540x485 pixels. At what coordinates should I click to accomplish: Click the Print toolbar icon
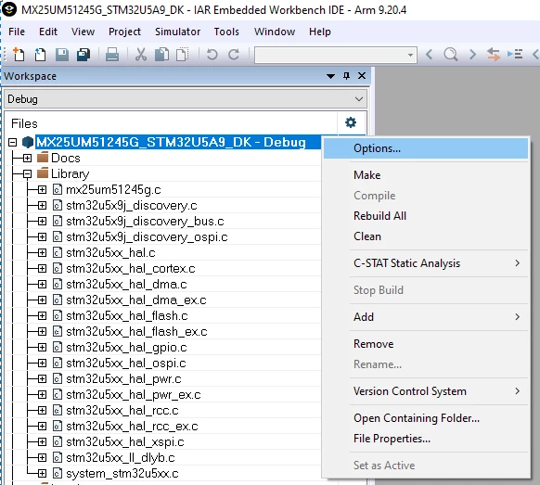click(x=112, y=55)
